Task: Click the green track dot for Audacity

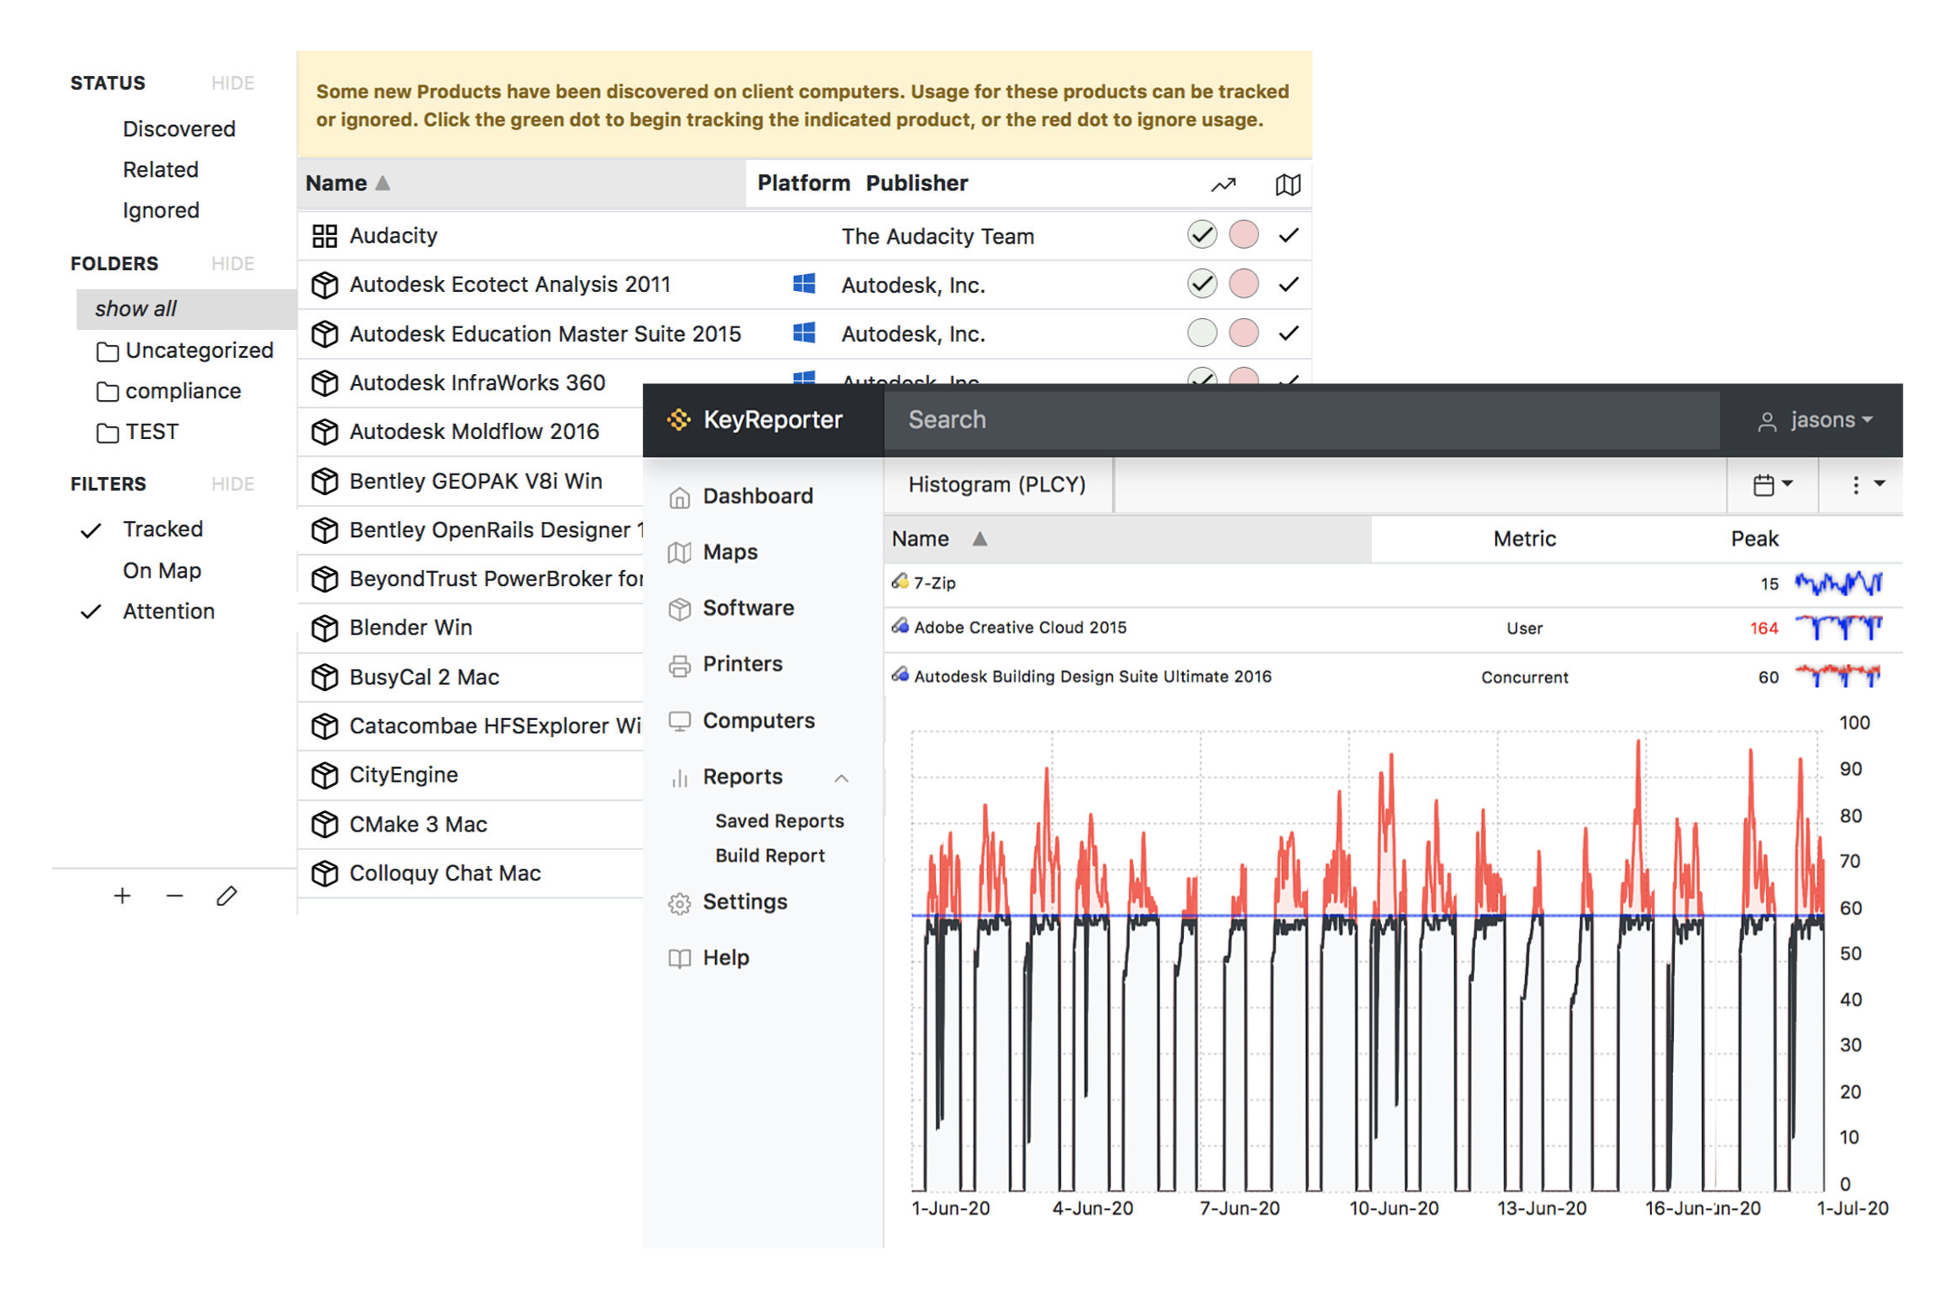Action: 1202,234
